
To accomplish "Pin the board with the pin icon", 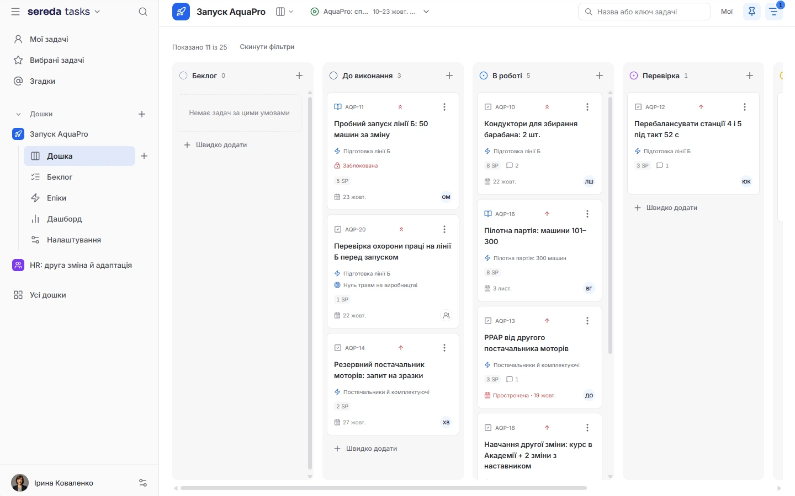I will click(x=752, y=12).
